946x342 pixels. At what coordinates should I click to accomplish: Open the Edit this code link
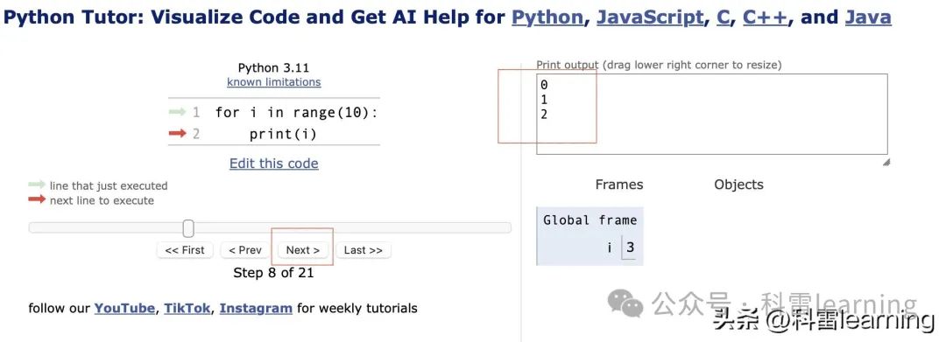(x=274, y=164)
